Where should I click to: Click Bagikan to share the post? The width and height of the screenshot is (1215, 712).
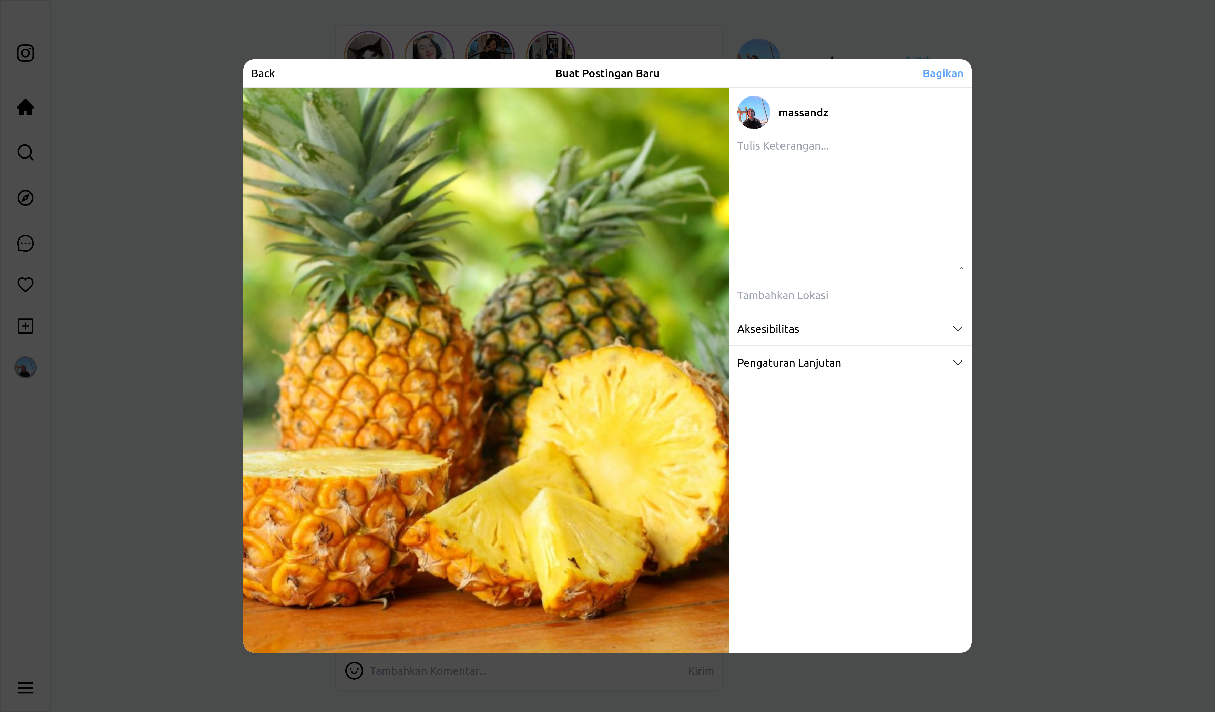click(942, 73)
